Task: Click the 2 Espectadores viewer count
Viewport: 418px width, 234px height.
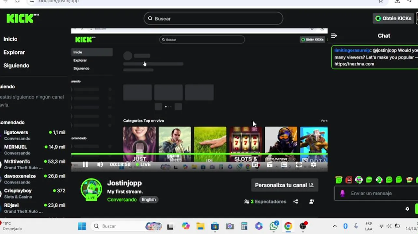Action: pyautogui.click(x=265, y=201)
